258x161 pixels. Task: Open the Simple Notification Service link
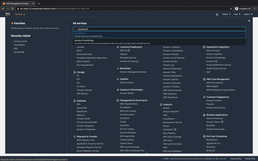pyautogui.click(x=218, y=65)
